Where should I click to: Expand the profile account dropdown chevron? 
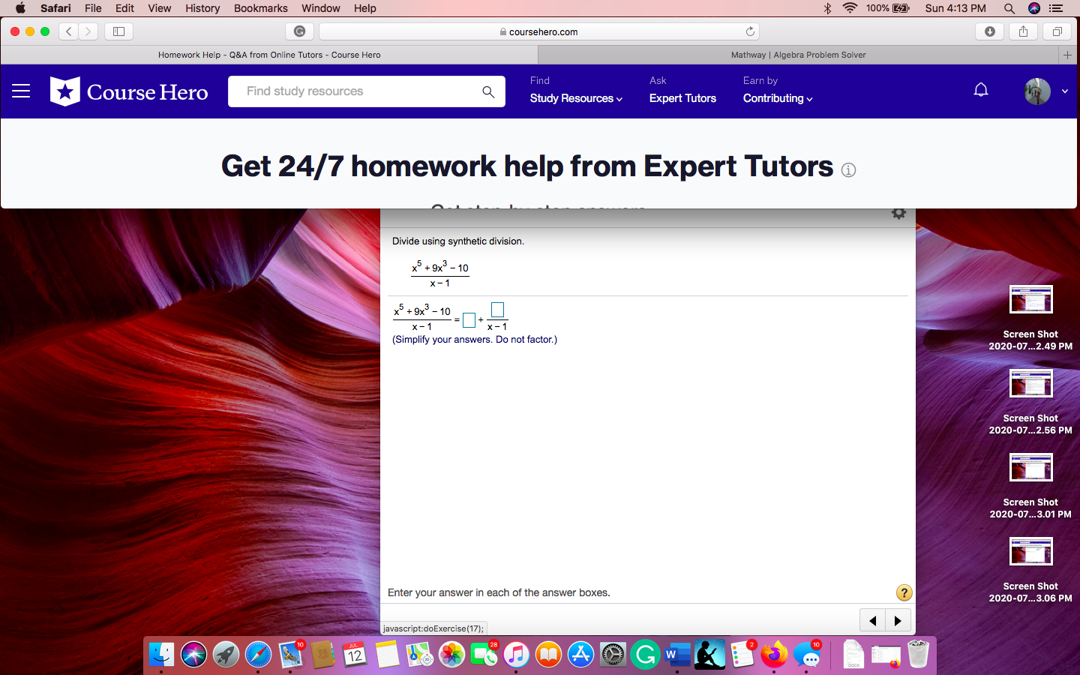tap(1064, 91)
